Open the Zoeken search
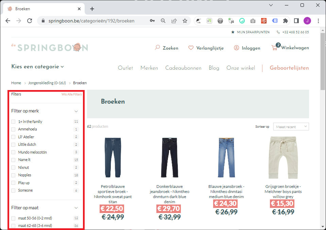The height and width of the screenshot is (230, 326). [x=167, y=48]
